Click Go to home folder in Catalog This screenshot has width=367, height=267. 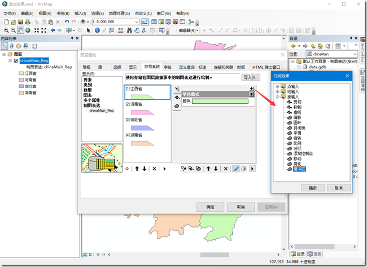(321, 46)
